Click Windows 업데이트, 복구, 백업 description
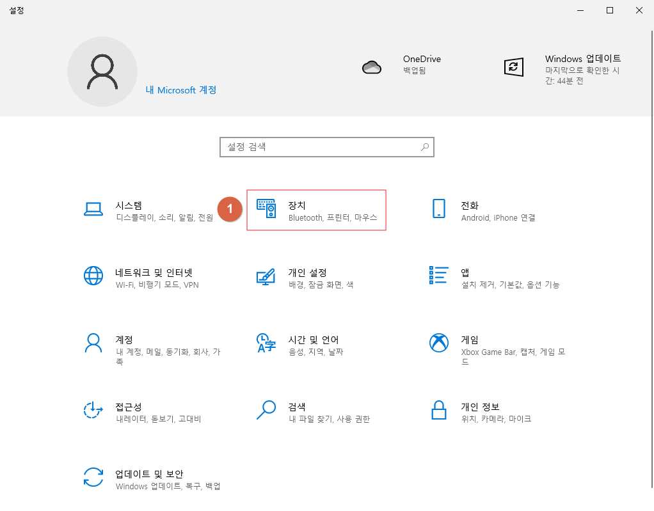The image size is (654, 511). coord(168,486)
